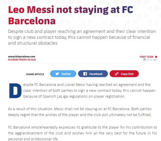The image size is (161, 141).
Task: Click the clock icon beside 8 hrs ago
Action: (144, 60)
